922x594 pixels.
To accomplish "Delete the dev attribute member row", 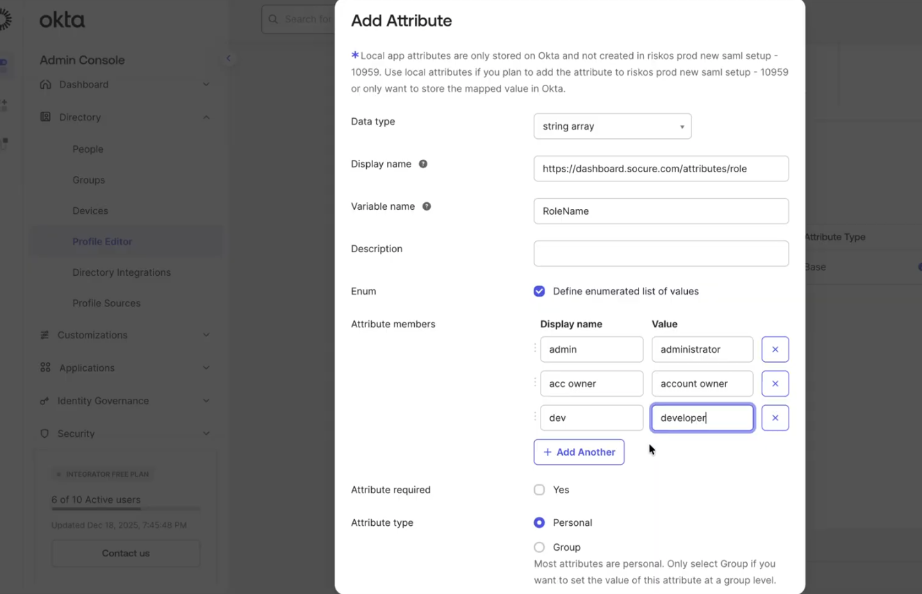I will (x=775, y=418).
